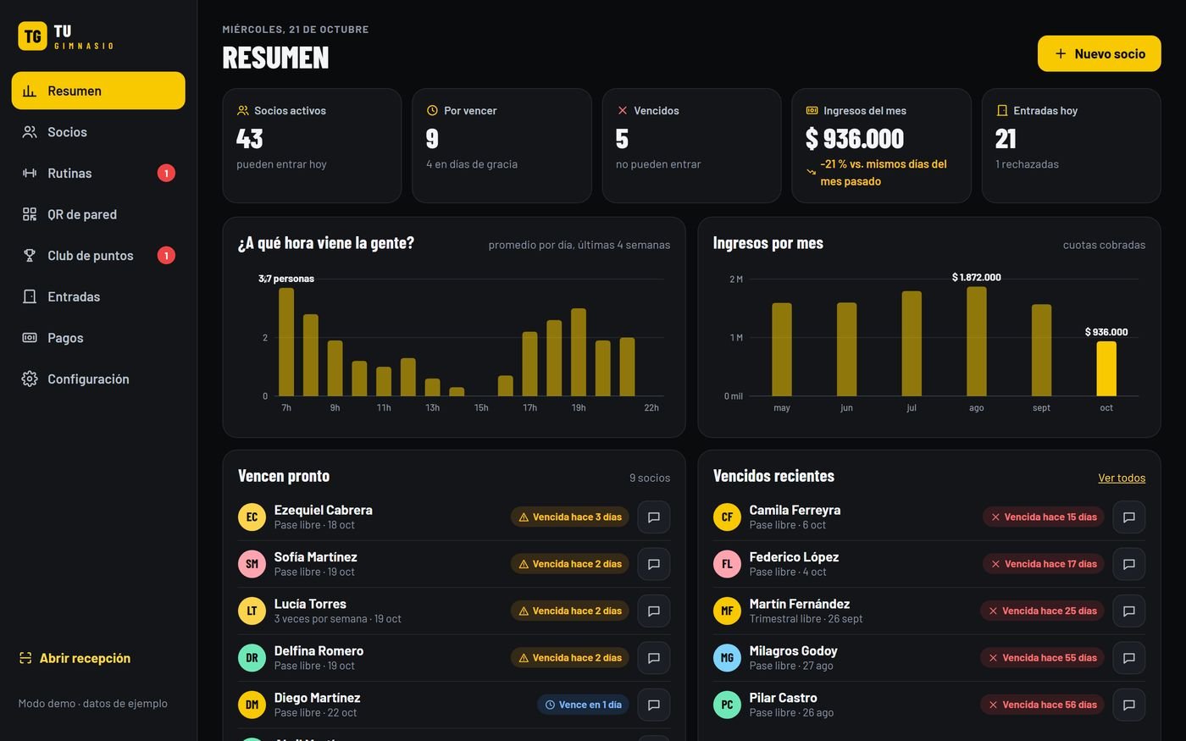Open the Socios section
Screen dimensions: 1186x741
[98, 132]
